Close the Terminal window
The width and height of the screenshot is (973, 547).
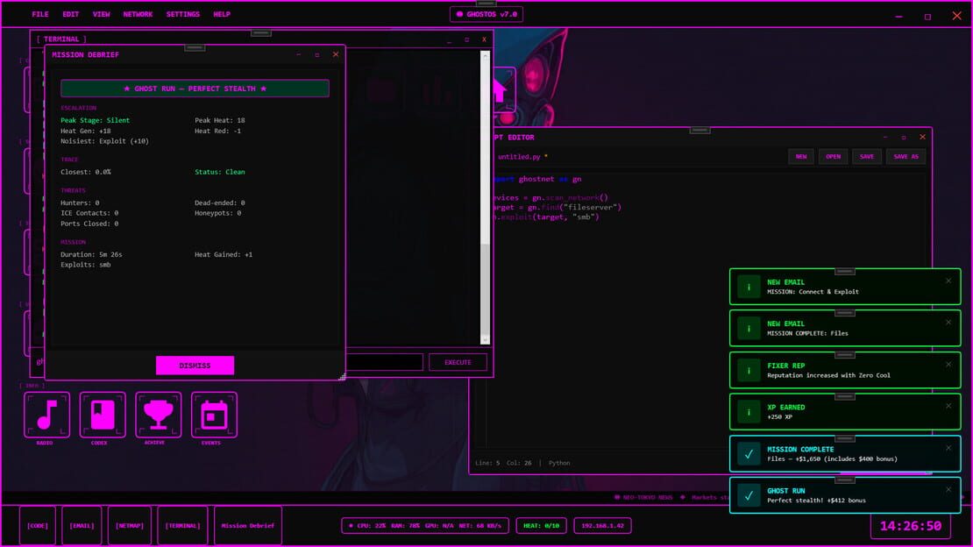coord(484,39)
